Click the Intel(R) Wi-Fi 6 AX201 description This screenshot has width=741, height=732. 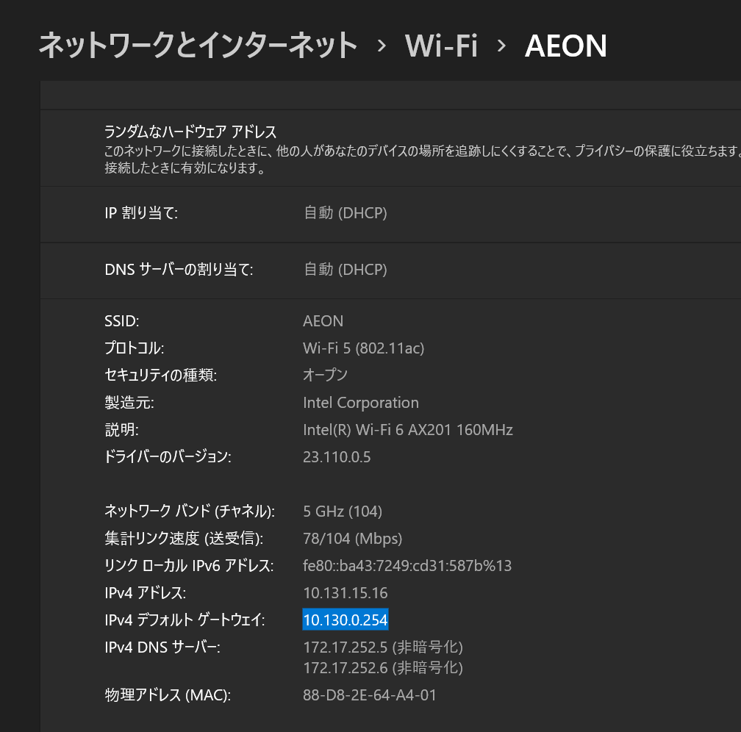click(x=408, y=429)
